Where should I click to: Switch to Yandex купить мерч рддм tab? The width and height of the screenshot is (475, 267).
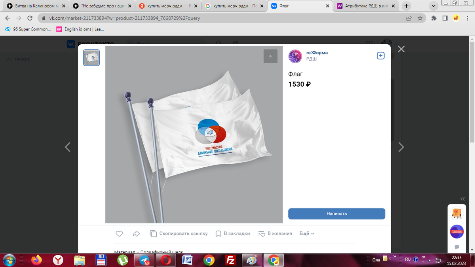[x=167, y=6]
